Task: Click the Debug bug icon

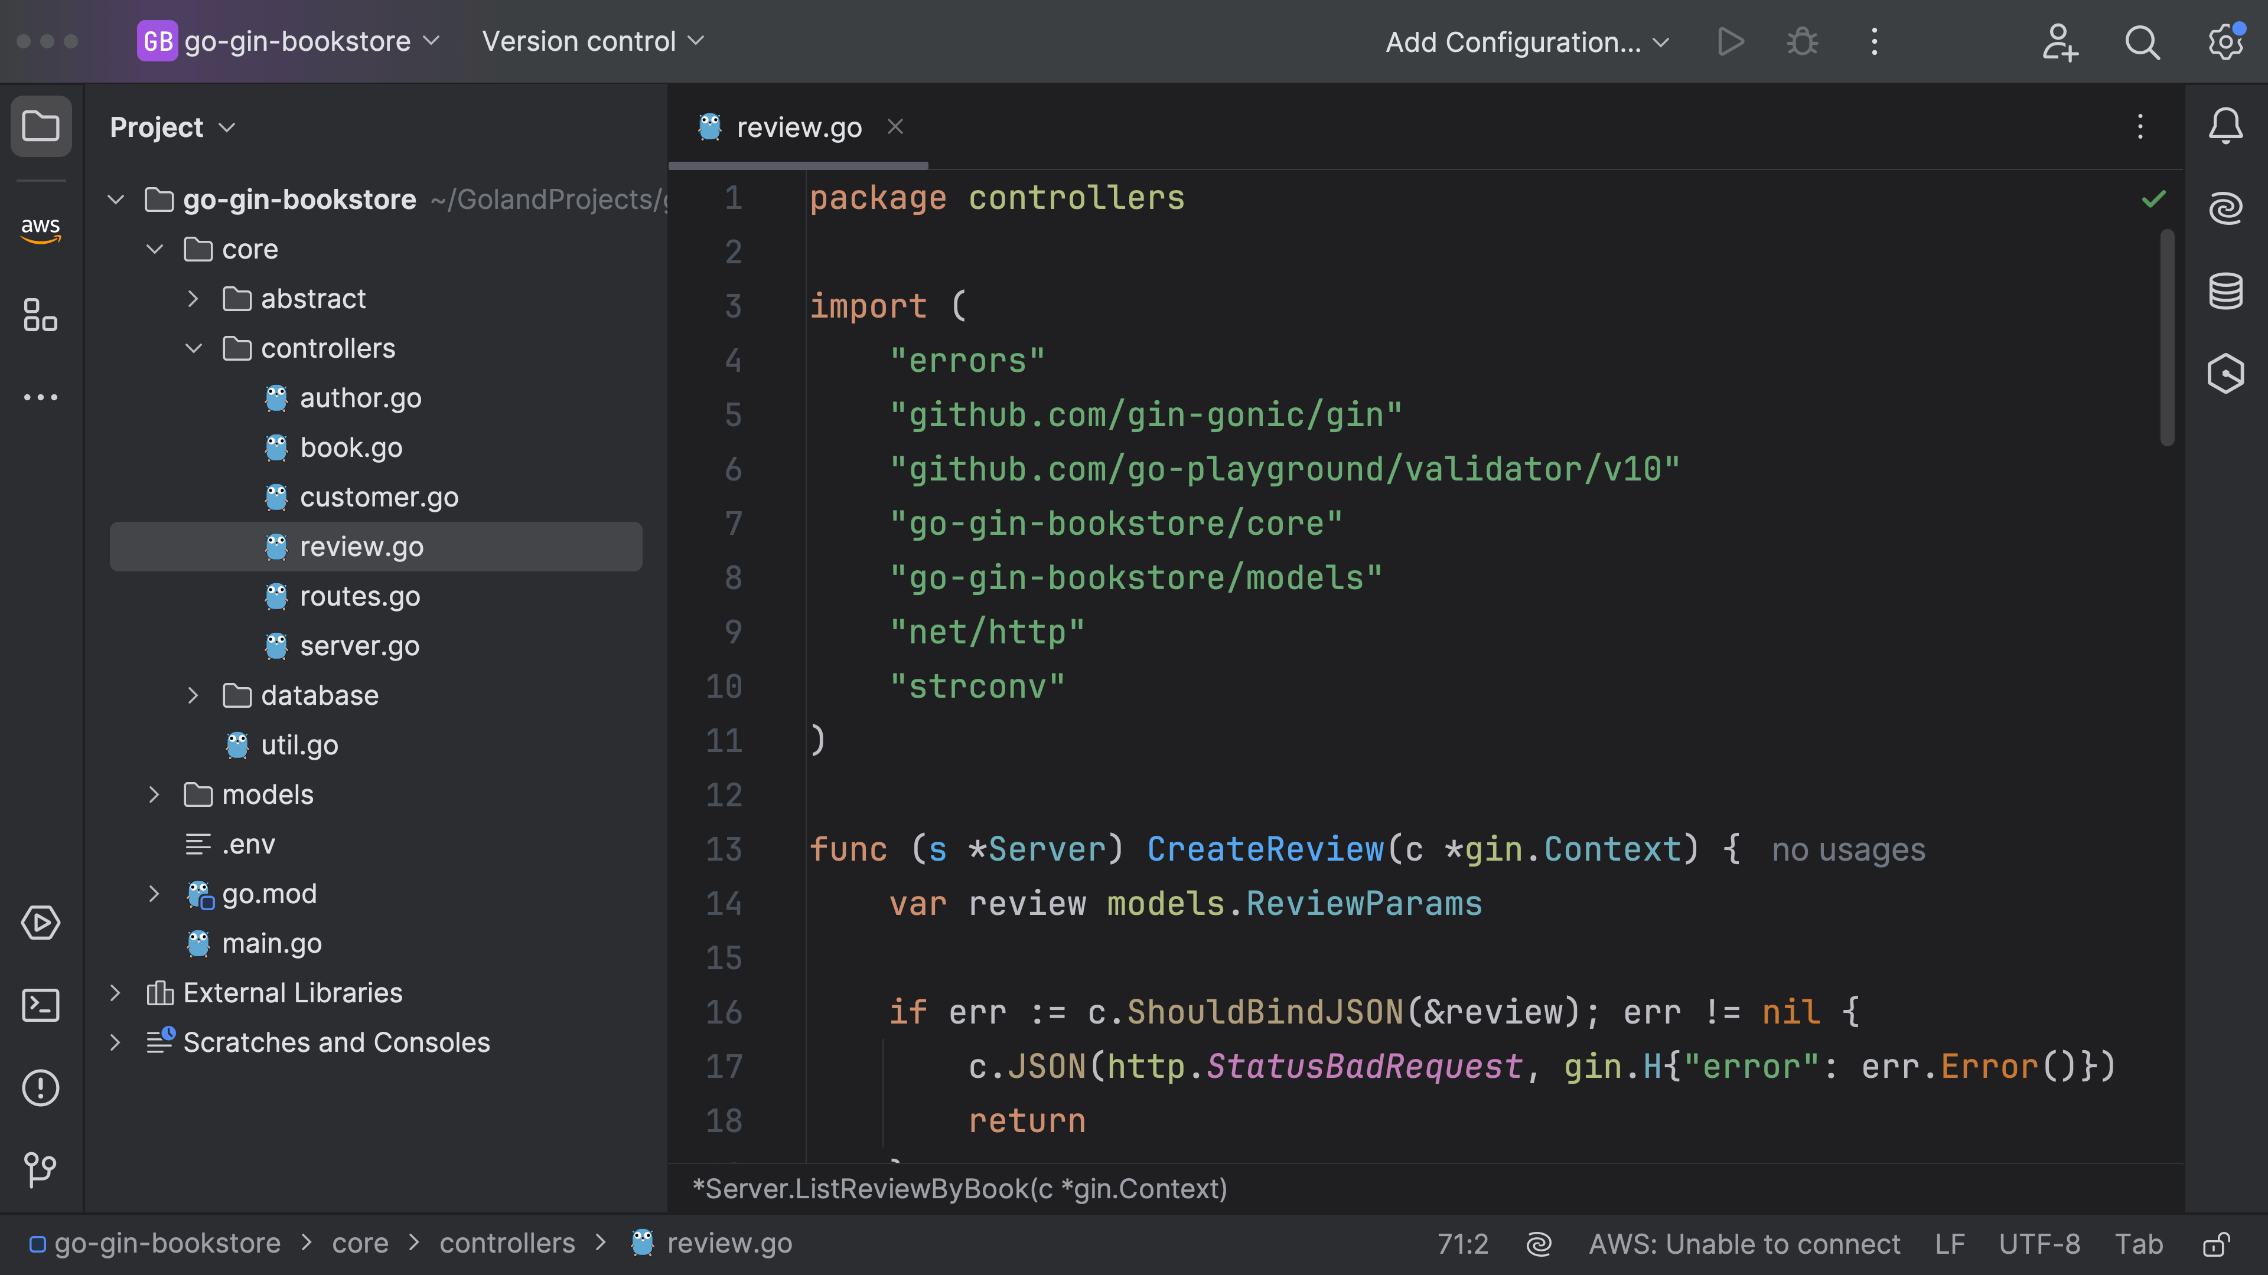Action: click(x=1801, y=42)
